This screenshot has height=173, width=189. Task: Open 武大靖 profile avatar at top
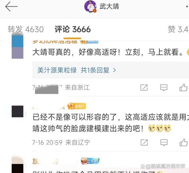(90, 7)
